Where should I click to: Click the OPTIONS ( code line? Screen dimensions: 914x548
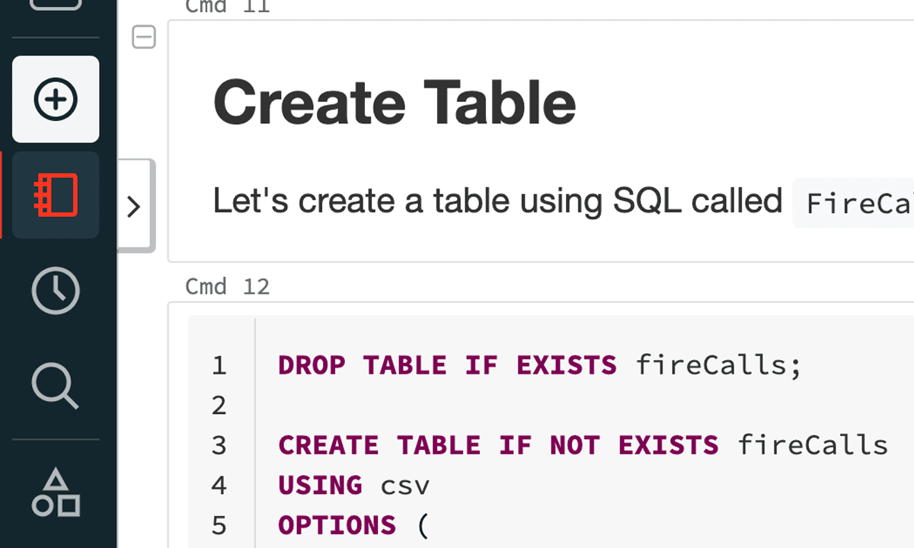pyautogui.click(x=354, y=525)
